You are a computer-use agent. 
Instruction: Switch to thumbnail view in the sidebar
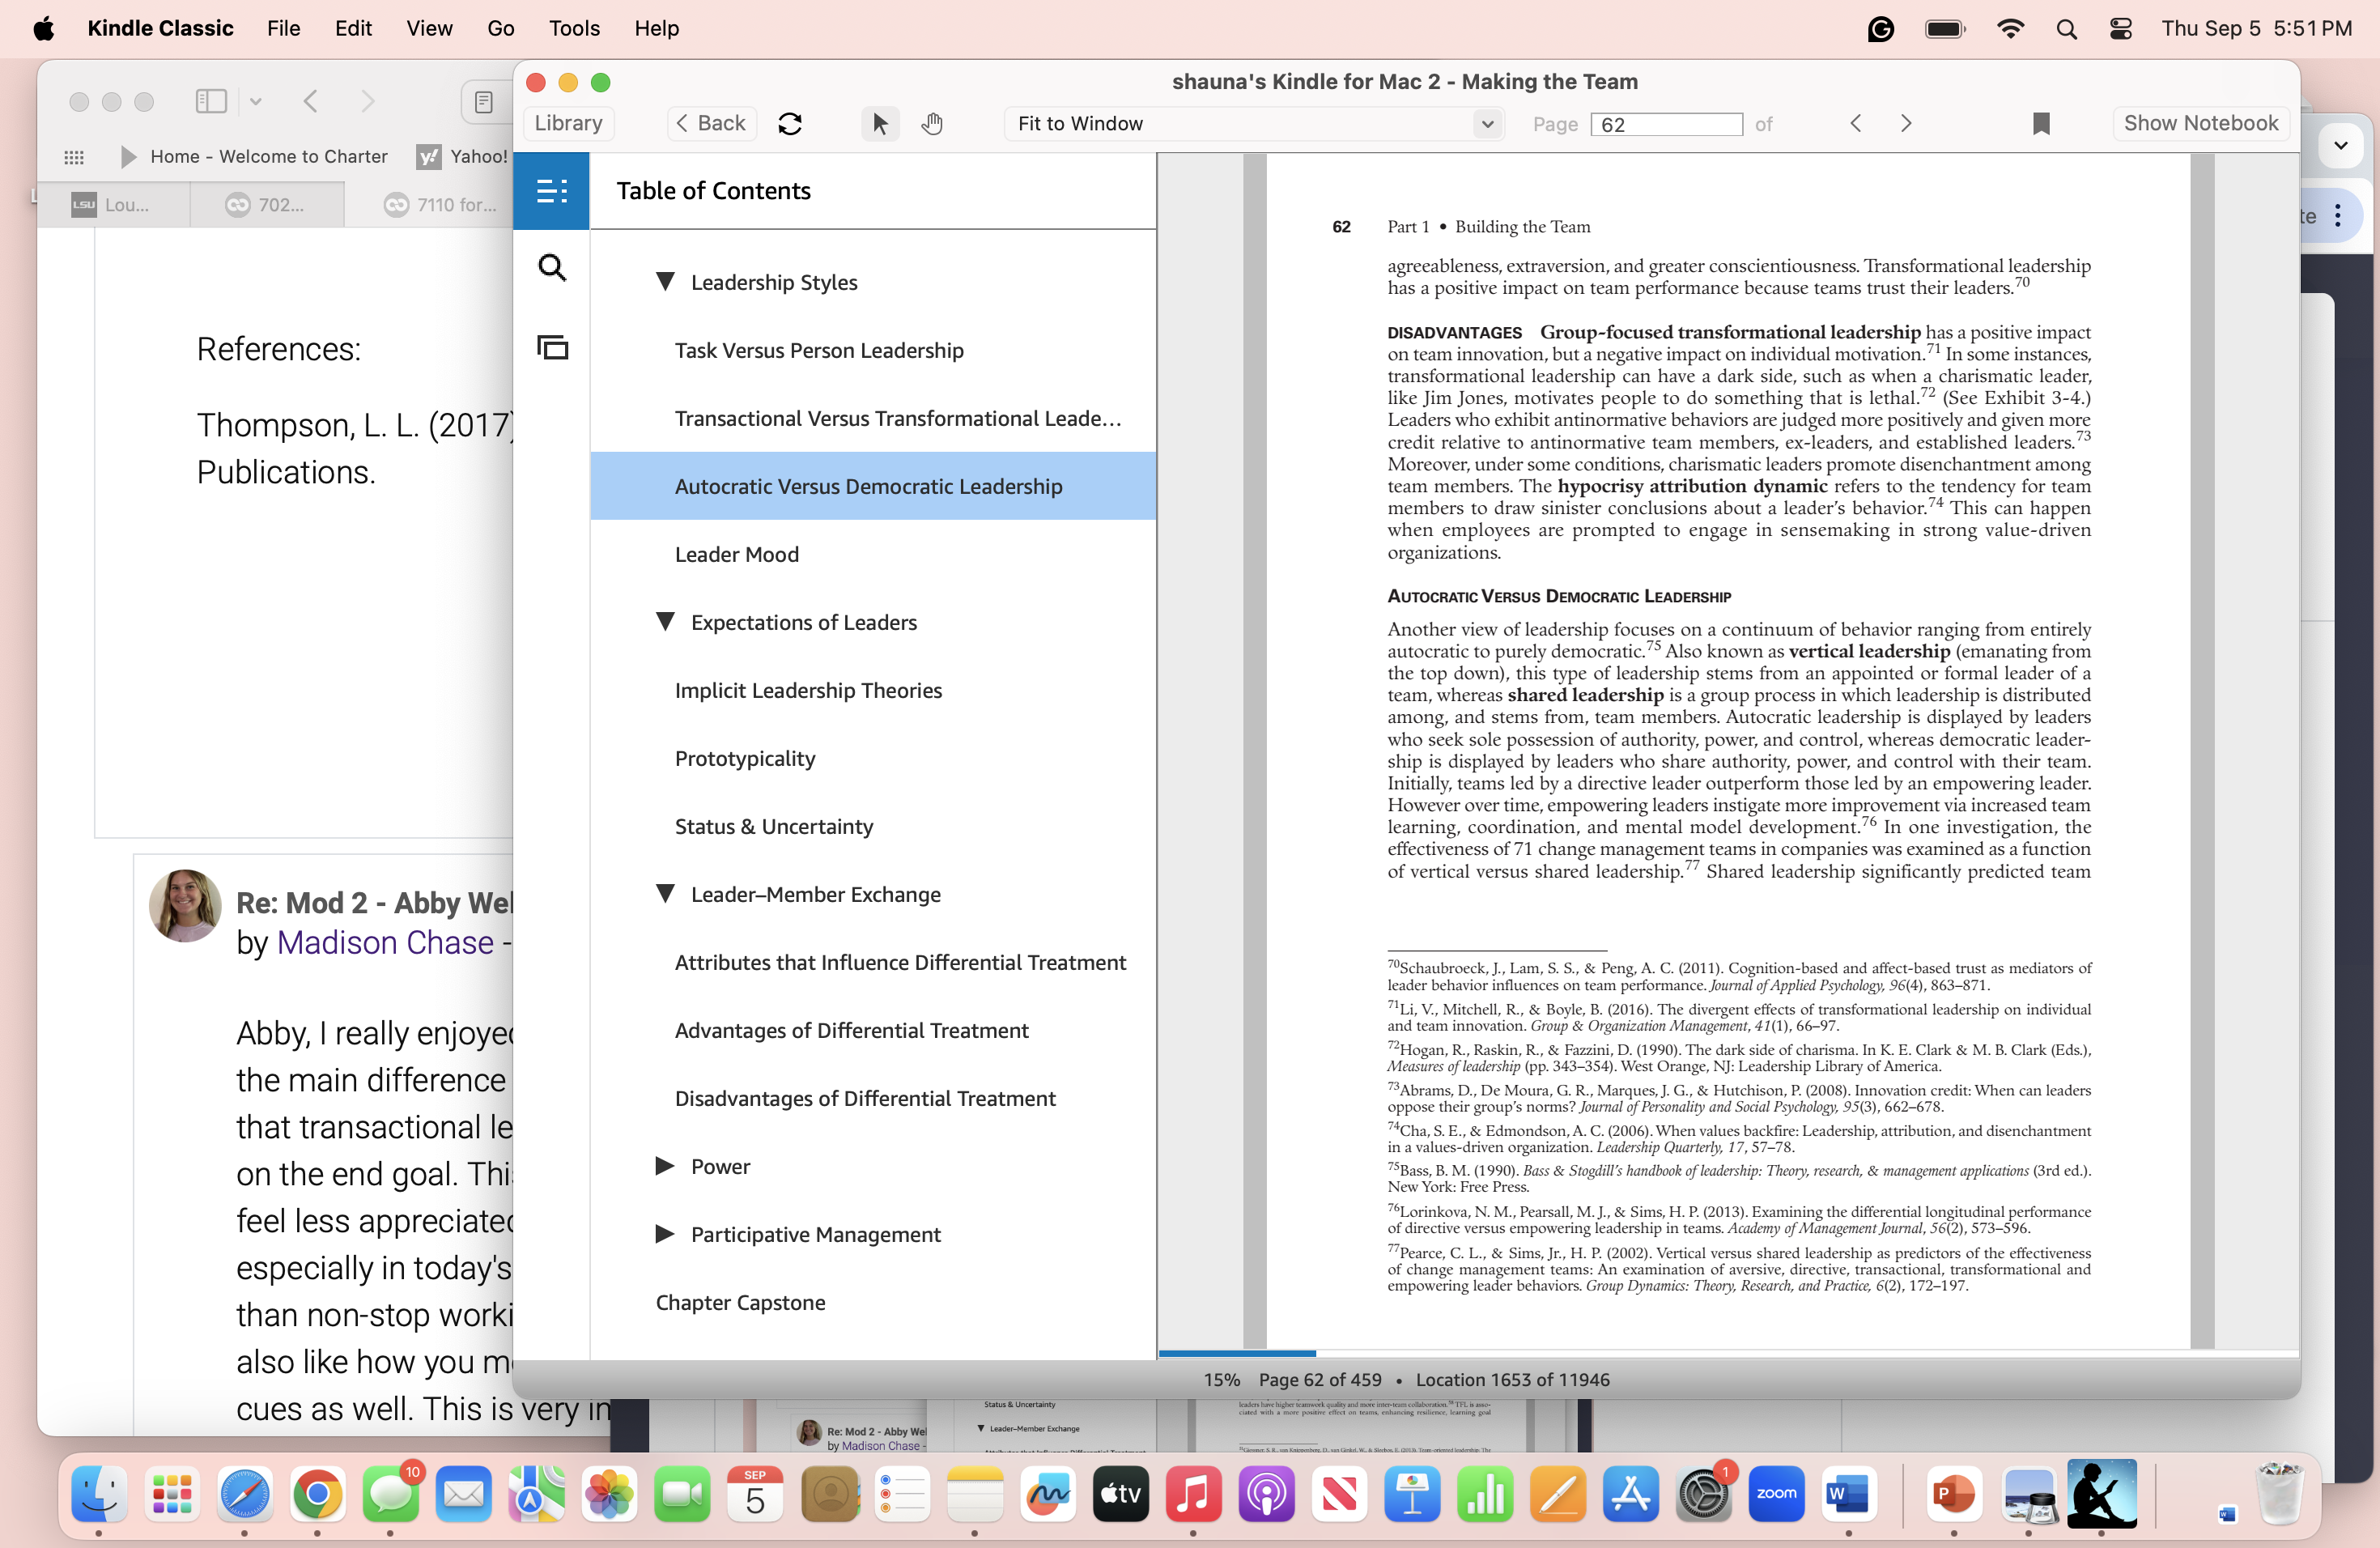(552, 347)
